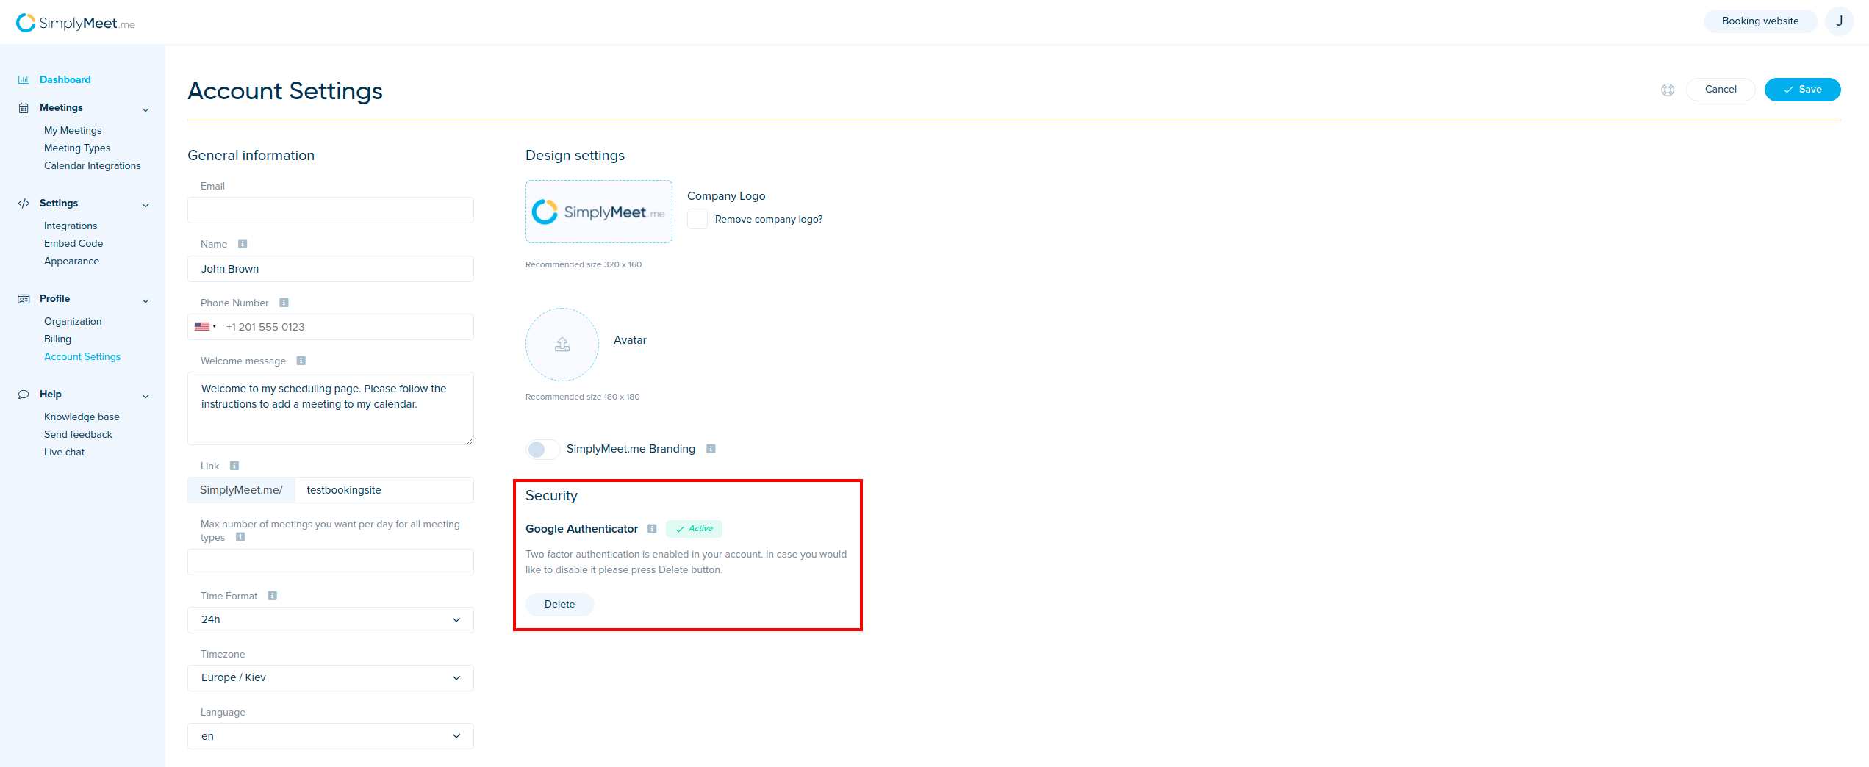The image size is (1869, 767).
Task: Select the US flag country code selector
Action: point(205,327)
